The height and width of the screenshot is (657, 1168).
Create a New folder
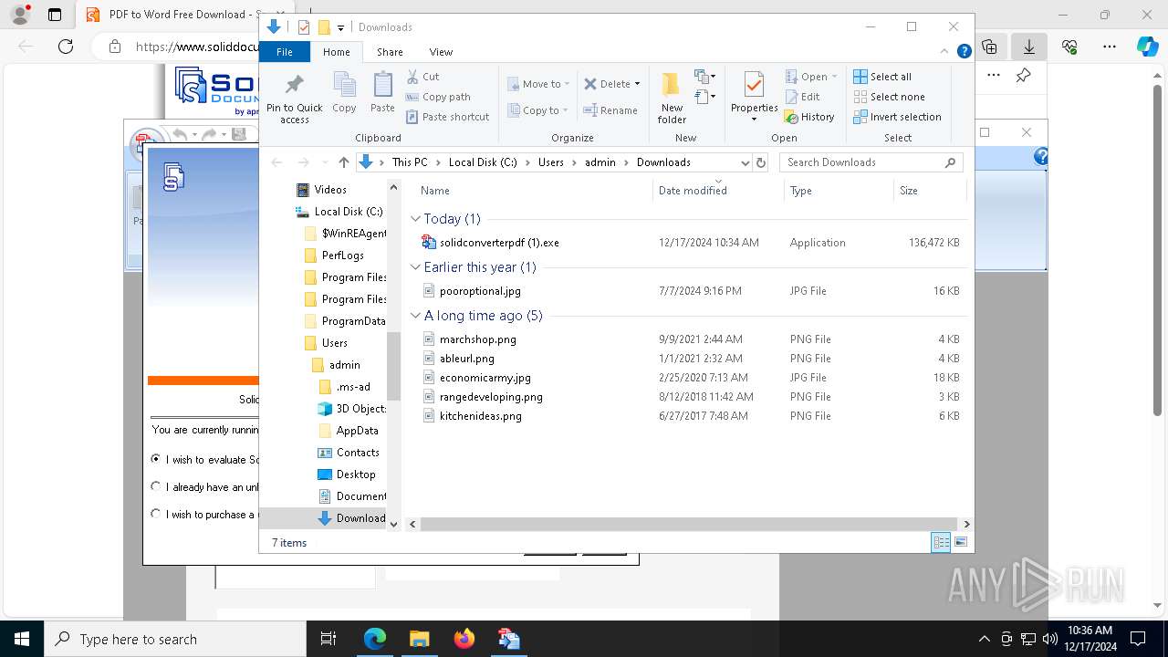(x=672, y=99)
